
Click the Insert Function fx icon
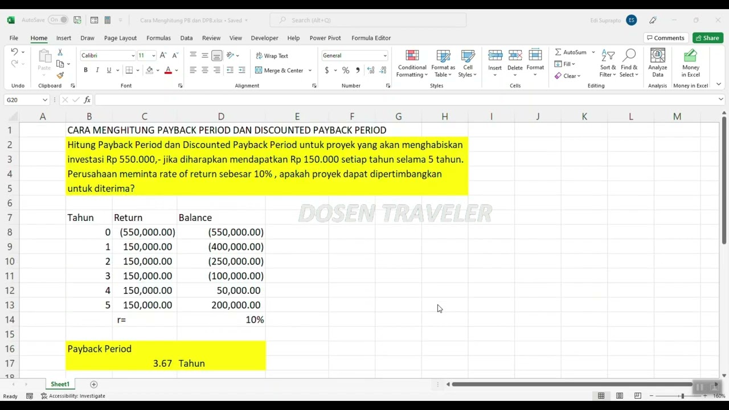click(x=87, y=100)
